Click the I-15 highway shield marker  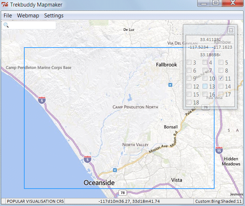tap(219, 150)
